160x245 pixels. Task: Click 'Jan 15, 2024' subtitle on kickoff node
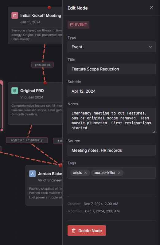[x=30, y=22]
